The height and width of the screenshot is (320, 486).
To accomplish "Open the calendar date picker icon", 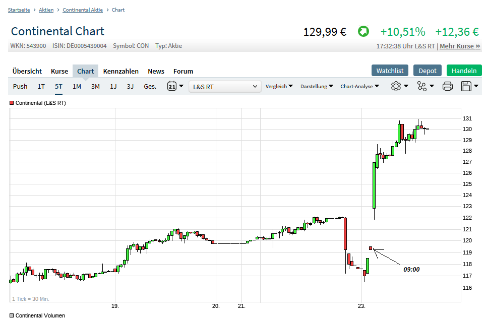I will pyautogui.click(x=172, y=86).
